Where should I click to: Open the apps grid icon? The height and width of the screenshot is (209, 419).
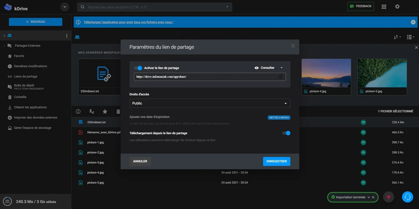[384, 7]
